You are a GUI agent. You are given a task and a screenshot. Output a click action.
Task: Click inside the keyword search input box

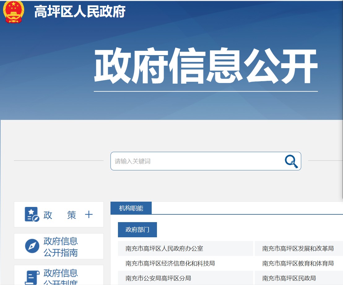point(186,161)
